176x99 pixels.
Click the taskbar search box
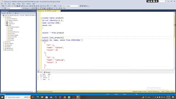coord(18,97)
